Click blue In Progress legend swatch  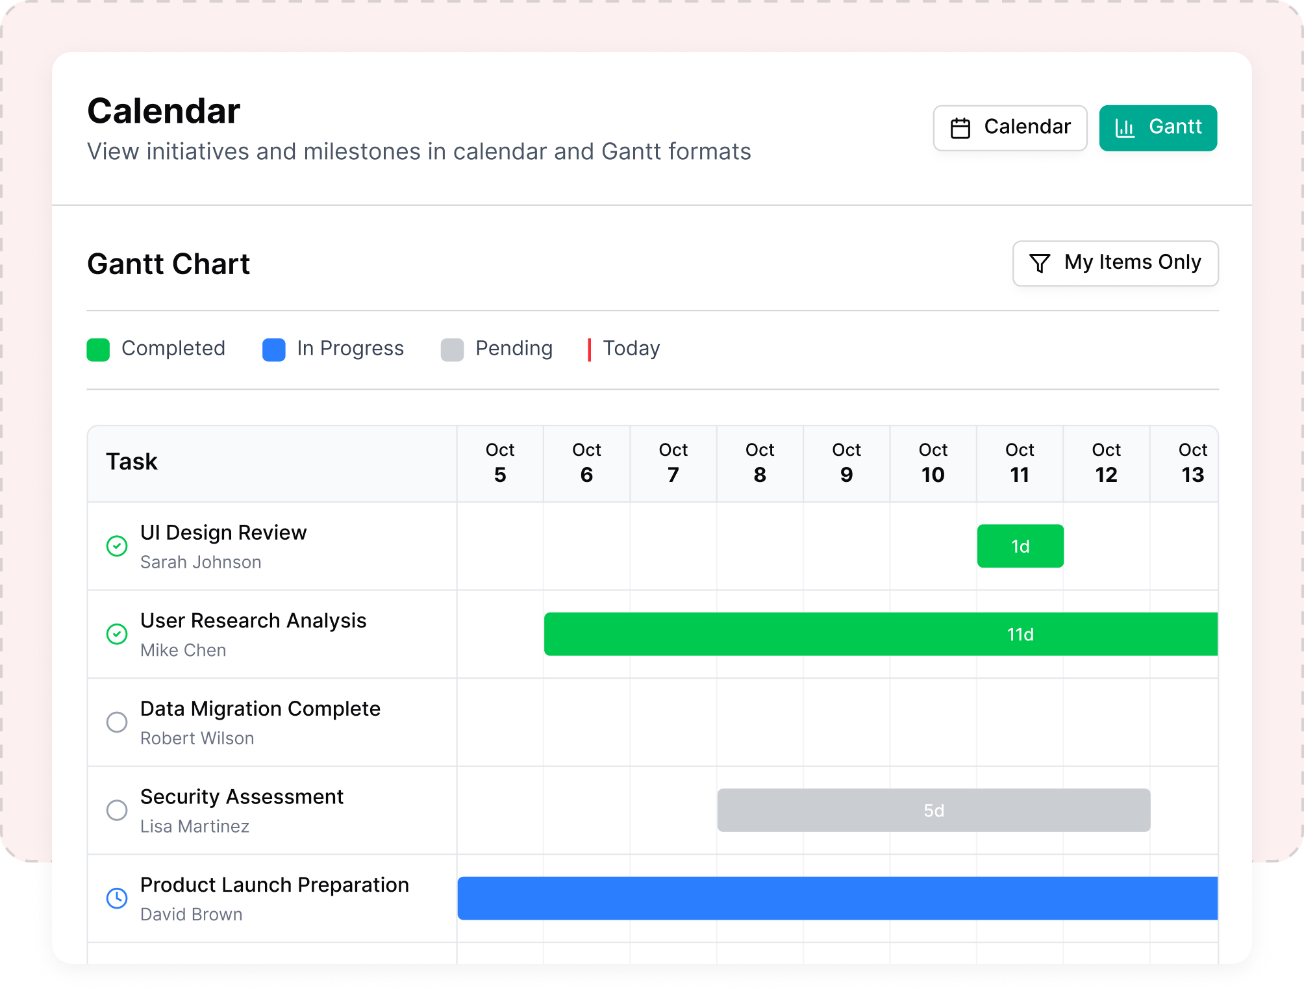click(274, 349)
